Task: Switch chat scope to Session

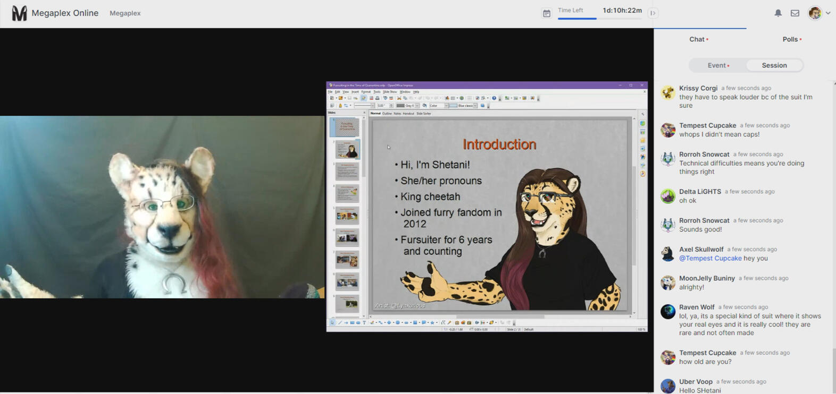Action: click(774, 65)
